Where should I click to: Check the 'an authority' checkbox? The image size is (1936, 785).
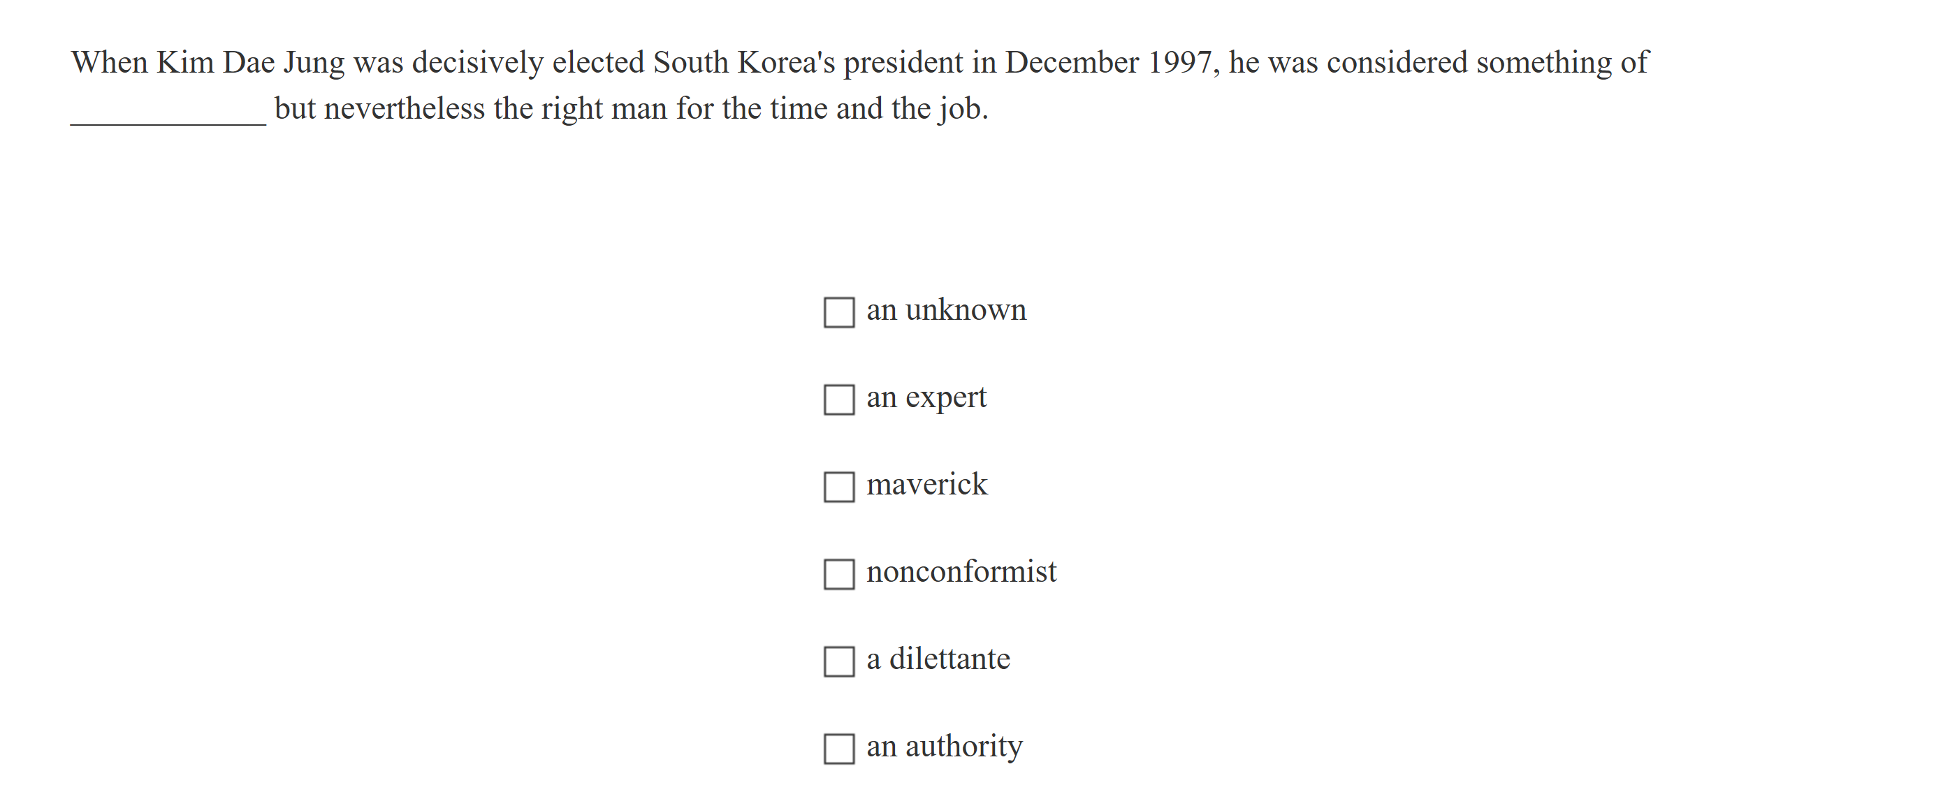point(838,748)
